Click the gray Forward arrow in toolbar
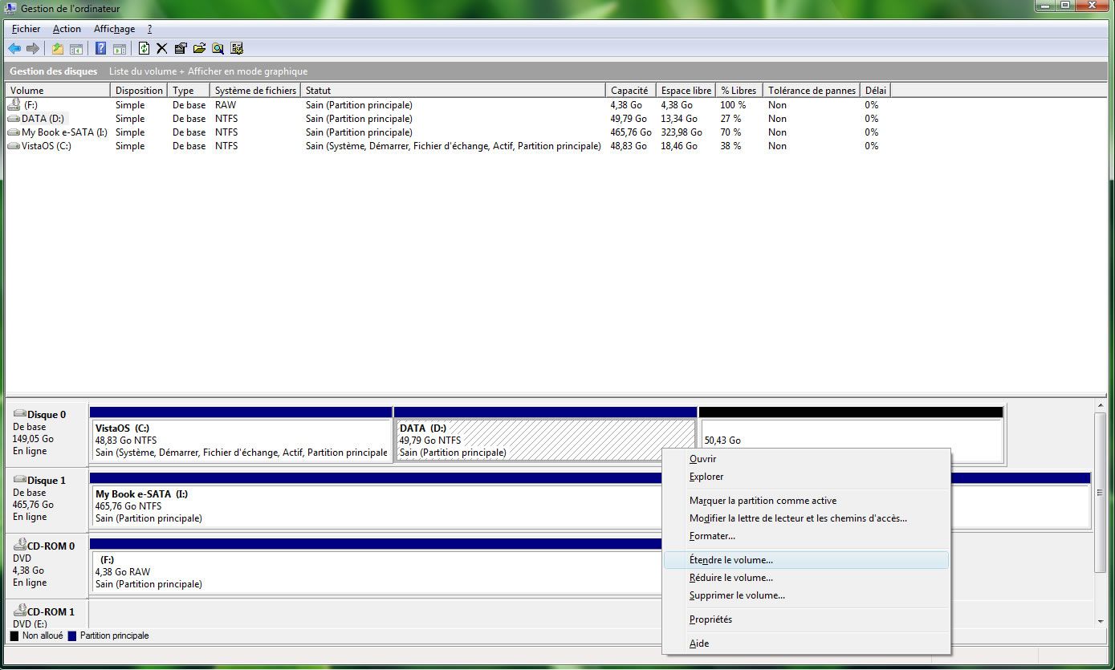 tap(33, 48)
